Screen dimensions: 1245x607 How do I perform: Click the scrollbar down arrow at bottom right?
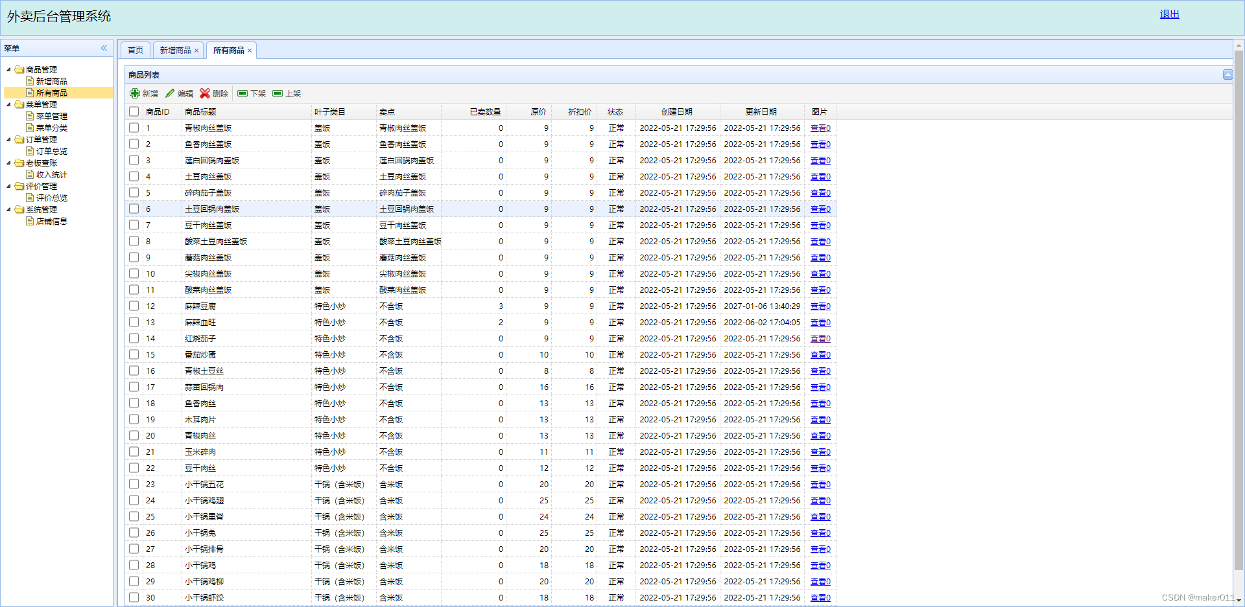[1239, 600]
